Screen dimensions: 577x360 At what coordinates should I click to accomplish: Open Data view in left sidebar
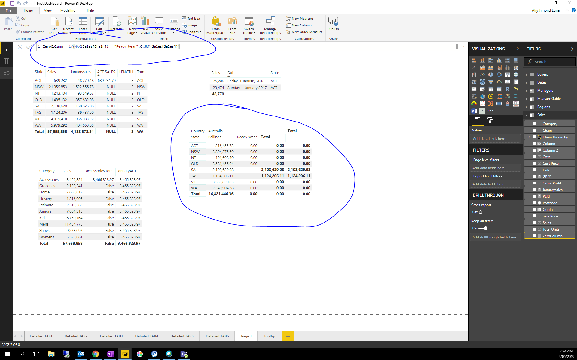6,61
